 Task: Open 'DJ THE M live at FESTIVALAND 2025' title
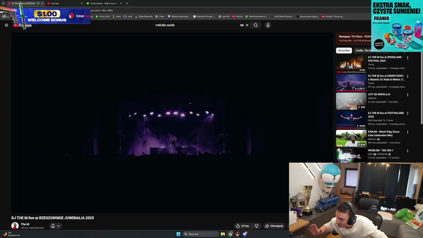tap(386, 115)
